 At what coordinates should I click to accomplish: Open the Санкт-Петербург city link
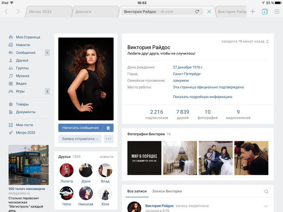coord(187,74)
